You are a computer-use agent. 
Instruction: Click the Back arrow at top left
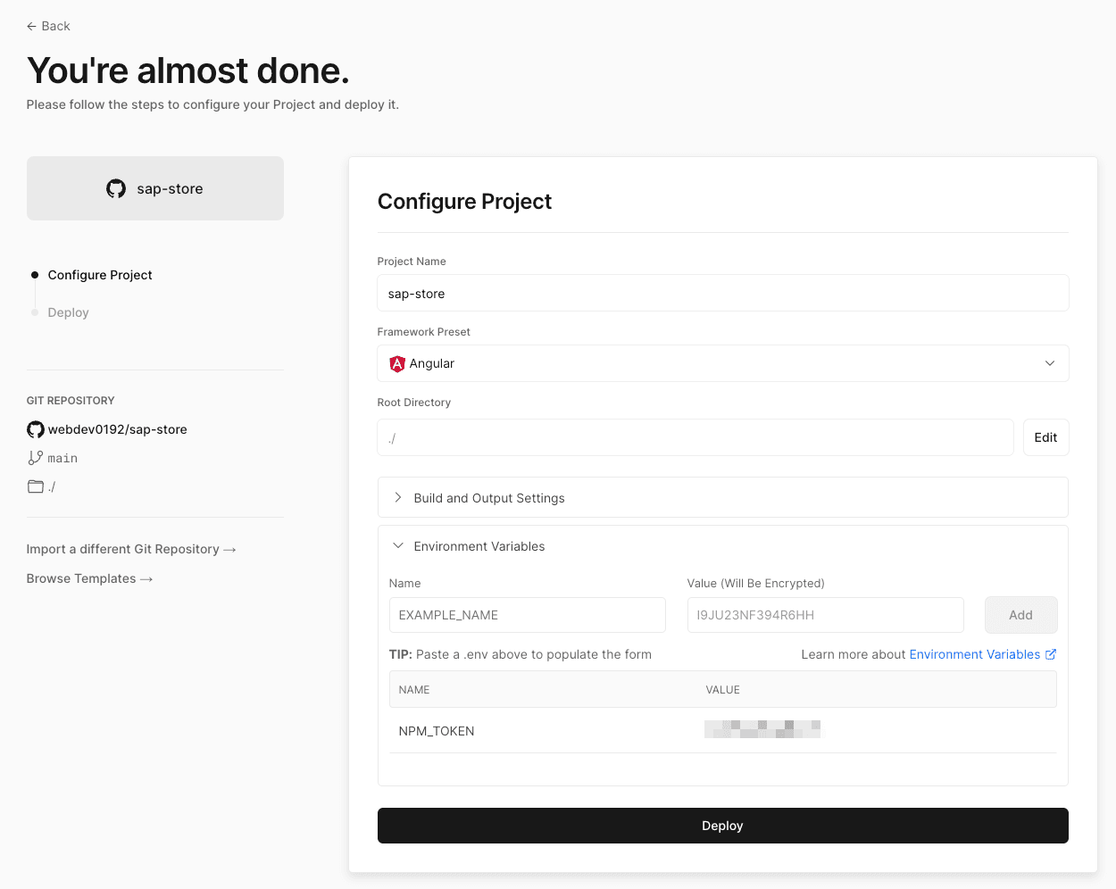[31, 26]
